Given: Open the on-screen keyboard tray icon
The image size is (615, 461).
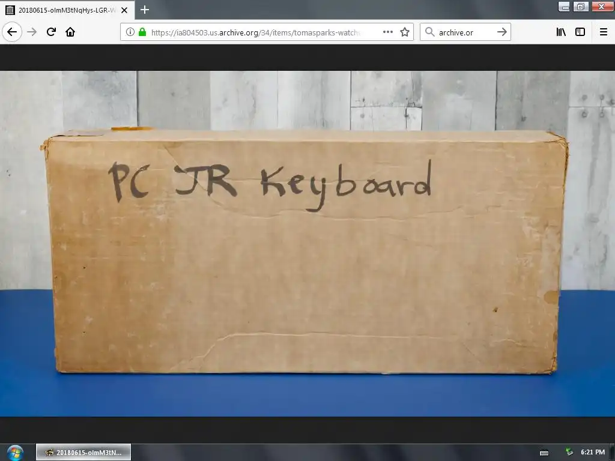Looking at the screenshot, I should 544,453.
